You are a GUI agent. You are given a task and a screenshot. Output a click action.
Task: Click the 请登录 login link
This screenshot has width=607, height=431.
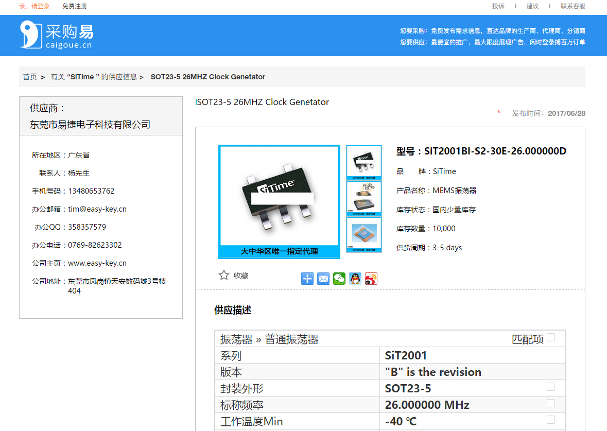40,6
